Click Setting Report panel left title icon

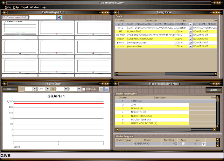[115, 13]
